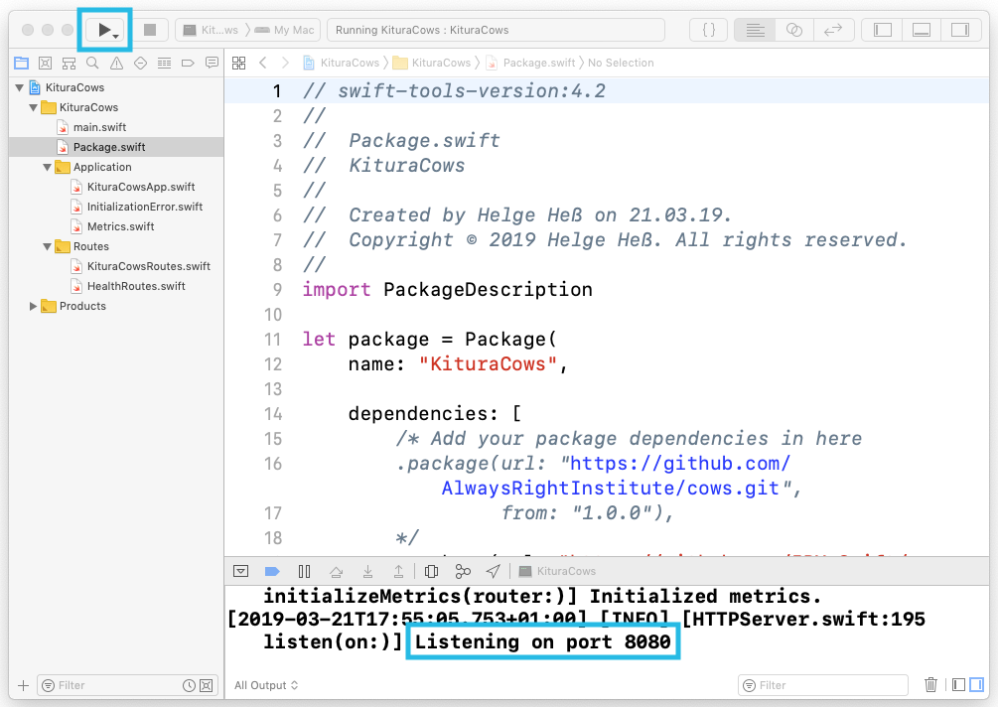Show the Find navigator

click(x=92, y=63)
